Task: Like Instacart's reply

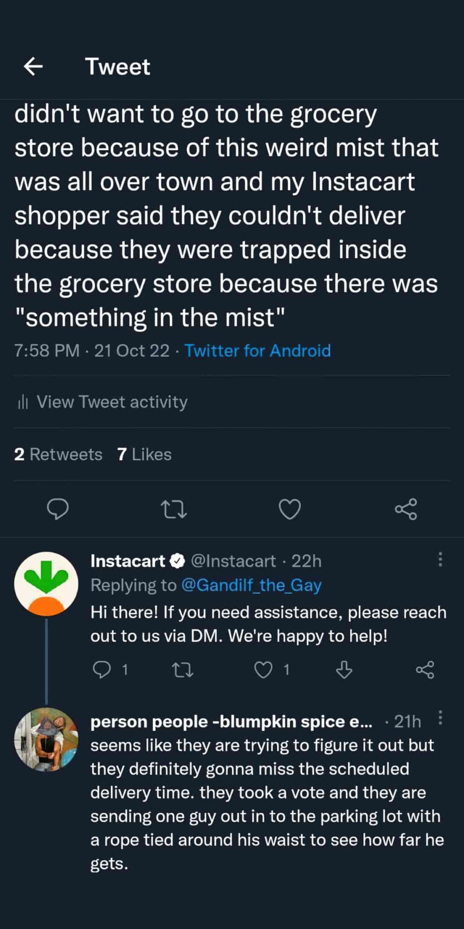Action: (x=263, y=670)
